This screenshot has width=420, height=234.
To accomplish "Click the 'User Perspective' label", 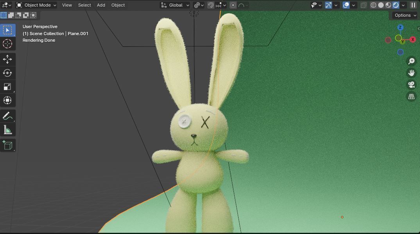I will 40,27.
